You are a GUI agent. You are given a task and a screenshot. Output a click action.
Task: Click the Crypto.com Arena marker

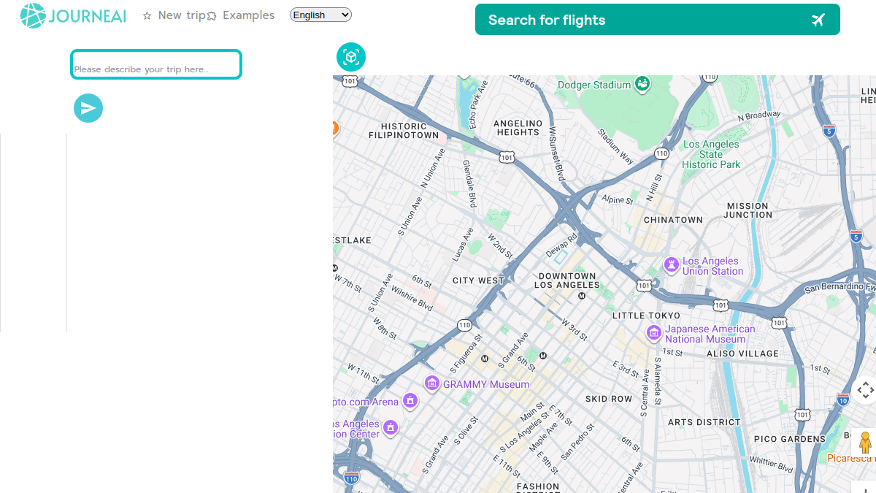click(410, 400)
